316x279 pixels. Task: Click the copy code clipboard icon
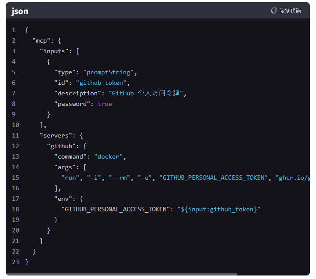point(274,11)
